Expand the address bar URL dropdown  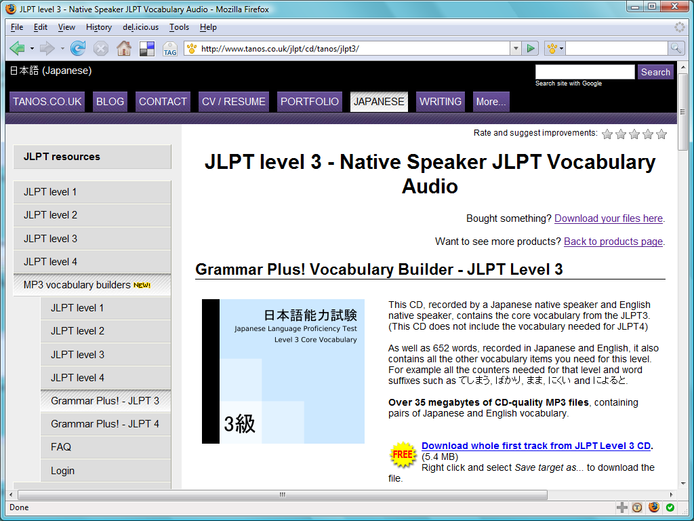click(x=515, y=48)
